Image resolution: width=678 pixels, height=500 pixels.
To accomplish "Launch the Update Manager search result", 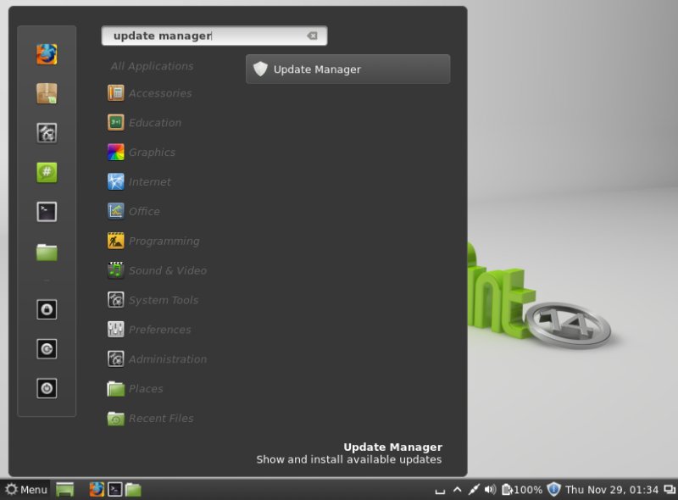I will point(347,69).
